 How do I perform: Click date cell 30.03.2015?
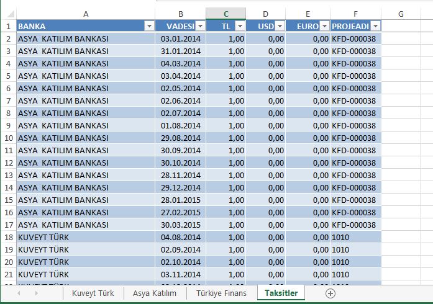(x=181, y=225)
